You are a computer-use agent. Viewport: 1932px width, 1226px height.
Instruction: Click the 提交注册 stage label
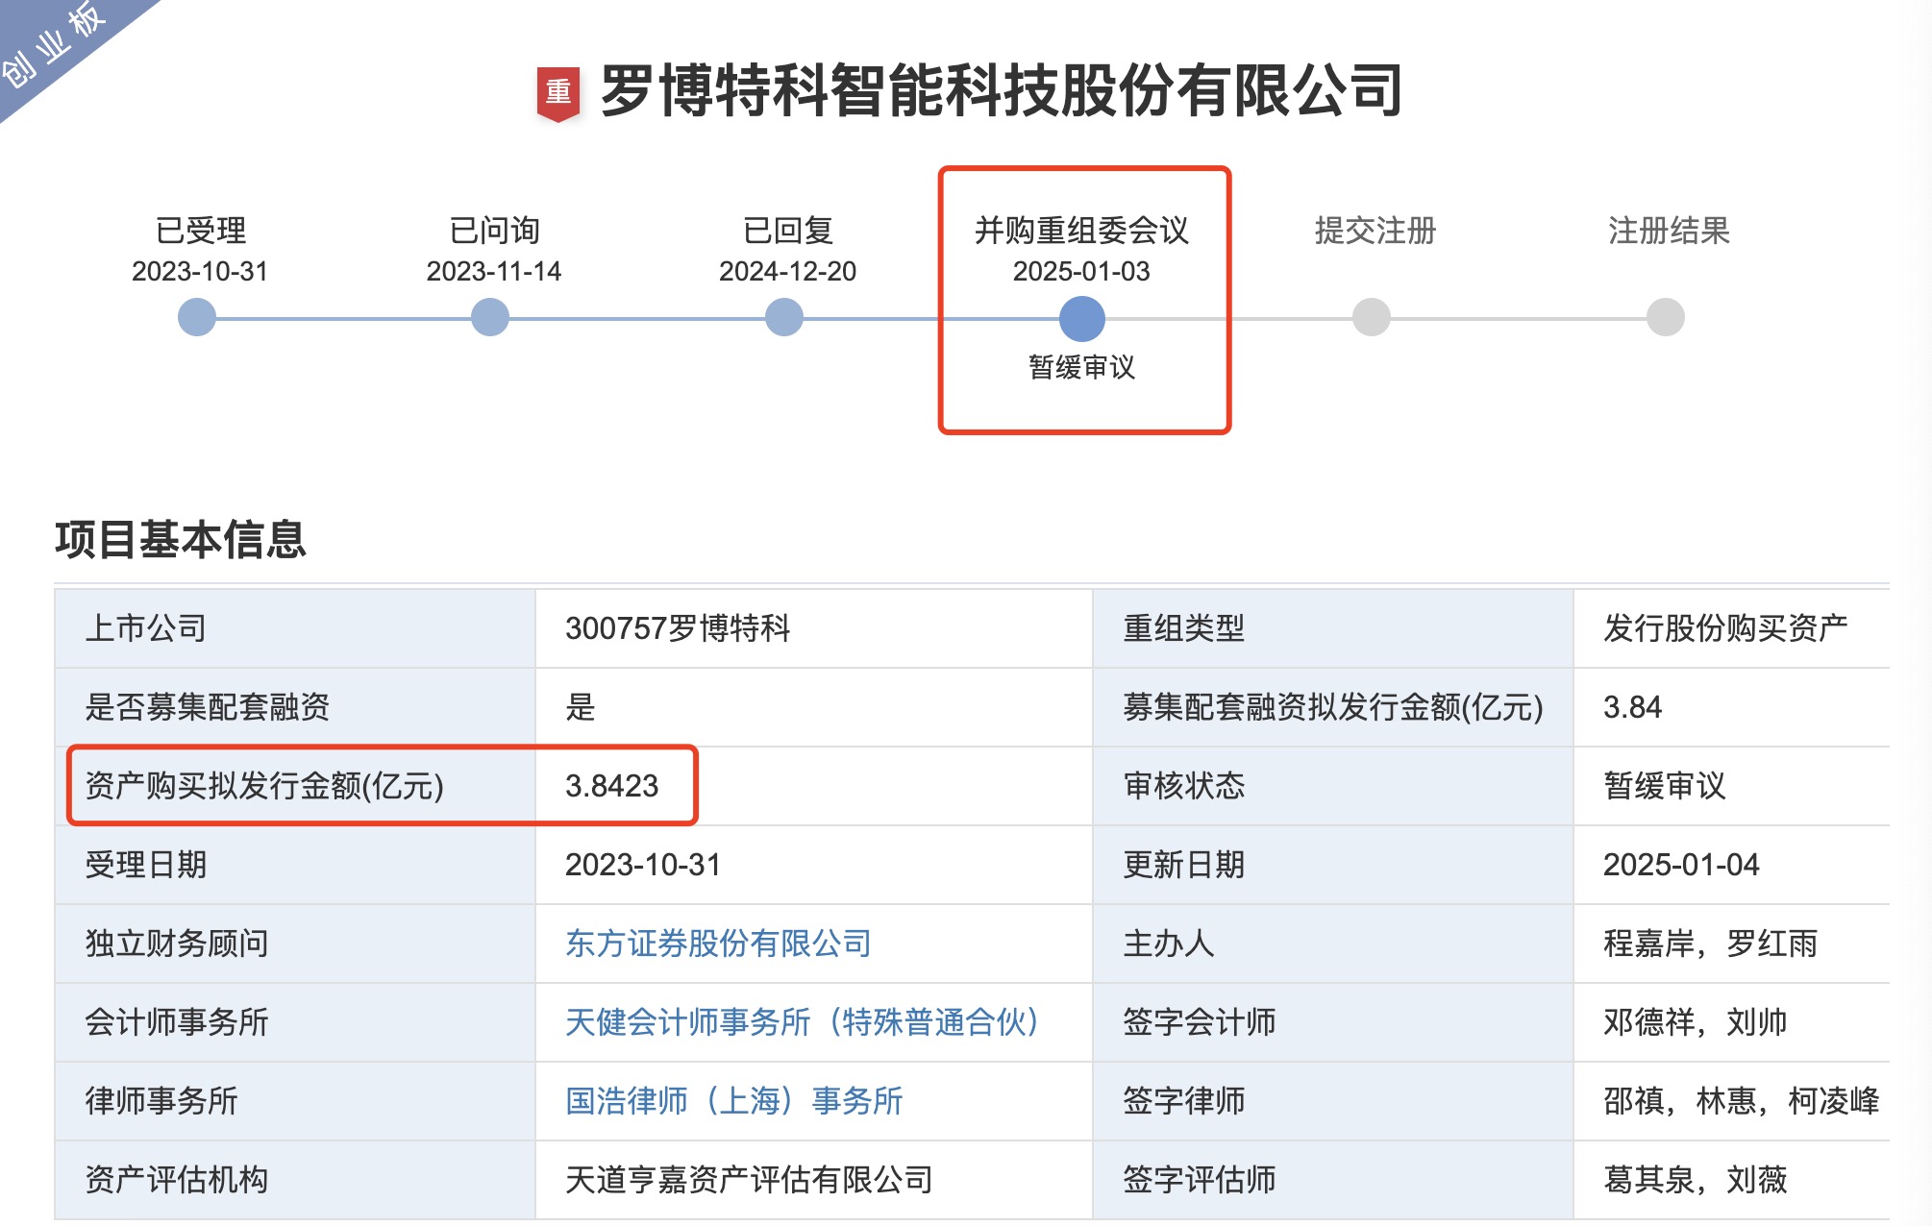tap(1375, 231)
